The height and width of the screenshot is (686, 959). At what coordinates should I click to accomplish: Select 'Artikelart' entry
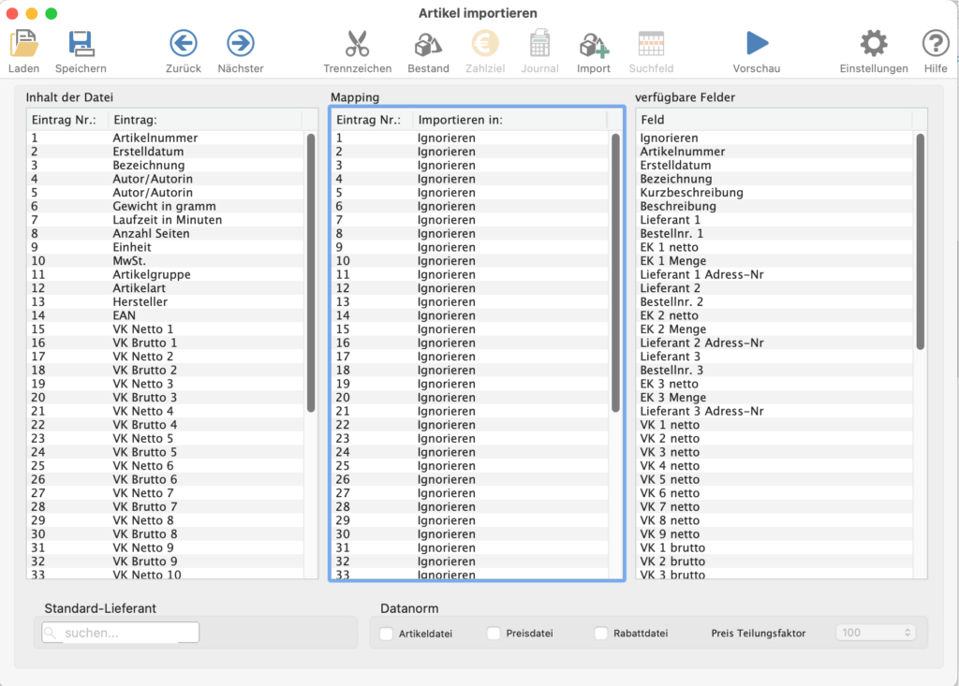139,288
